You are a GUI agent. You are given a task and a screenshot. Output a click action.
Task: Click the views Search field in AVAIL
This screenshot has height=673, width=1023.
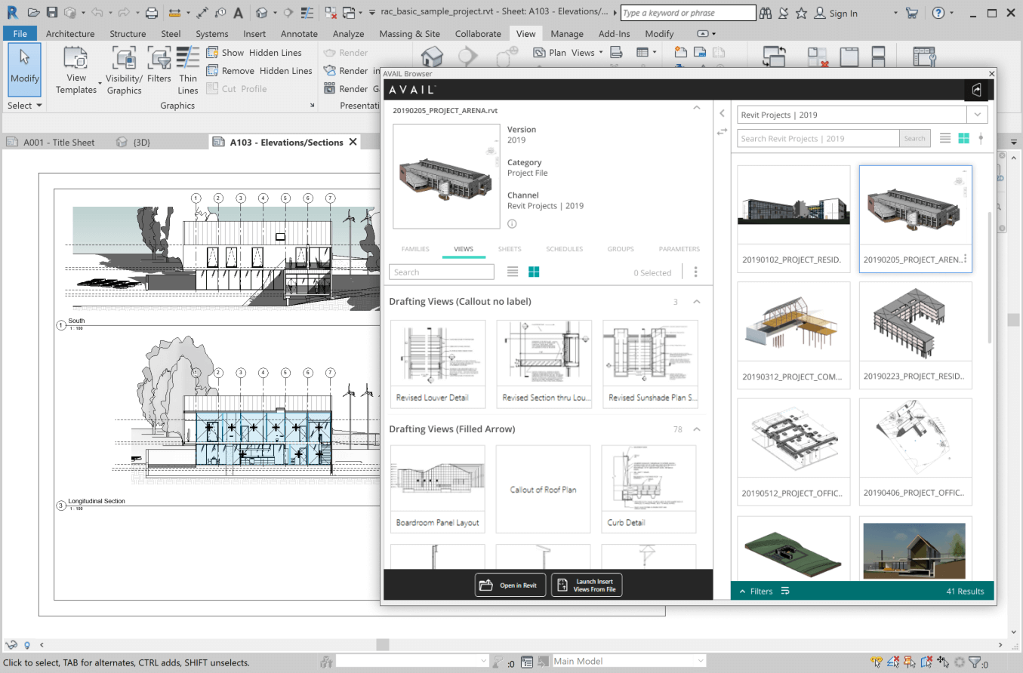(442, 272)
